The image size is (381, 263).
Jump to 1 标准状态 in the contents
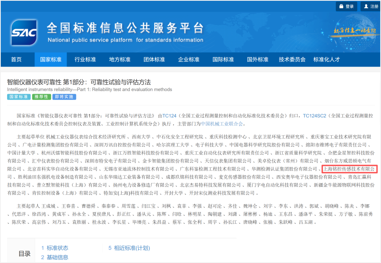[x=54, y=248]
